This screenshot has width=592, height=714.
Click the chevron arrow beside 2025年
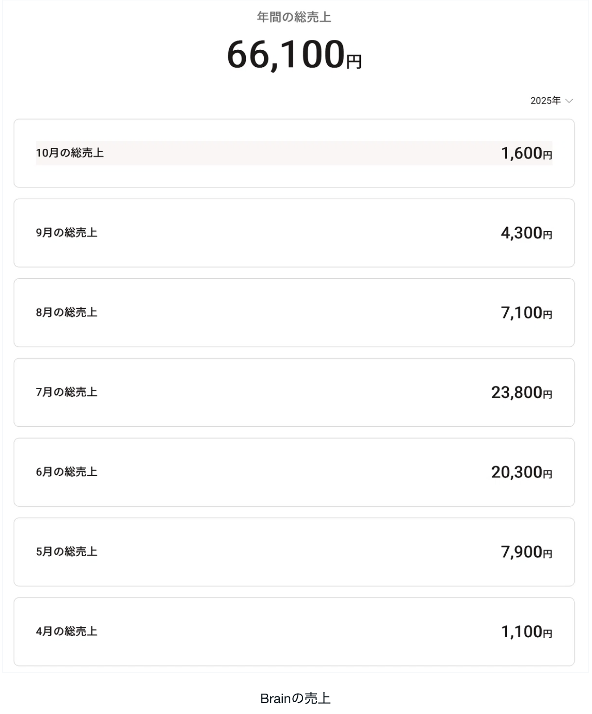click(569, 101)
